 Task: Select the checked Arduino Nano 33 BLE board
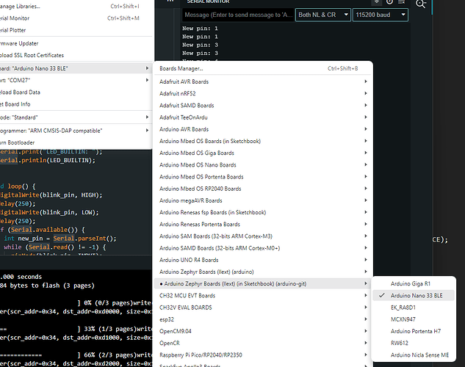[x=414, y=295]
